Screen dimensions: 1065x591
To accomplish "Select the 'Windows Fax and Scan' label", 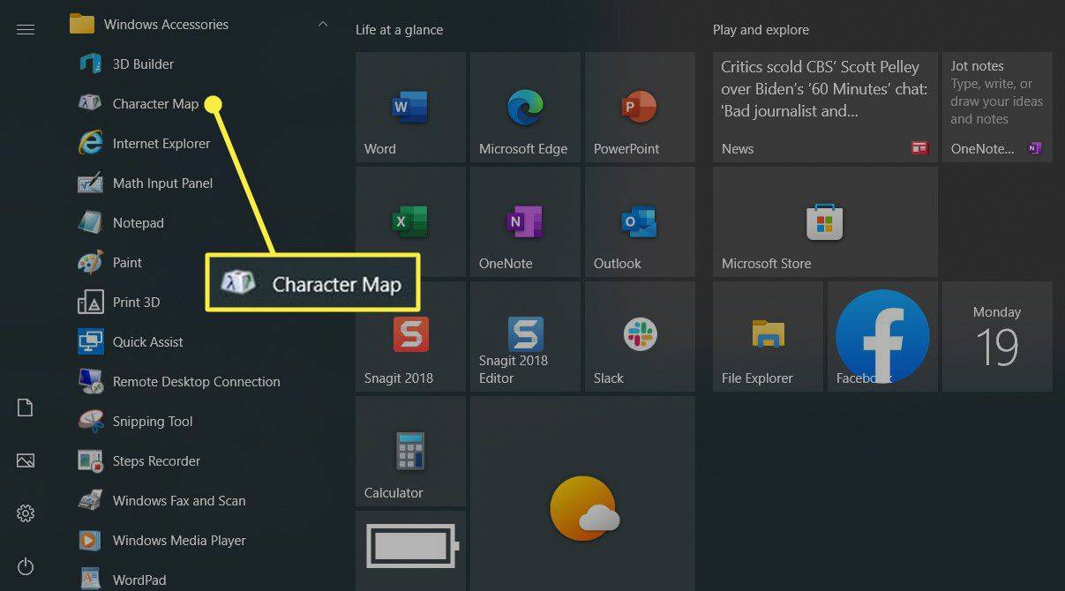I will [179, 500].
